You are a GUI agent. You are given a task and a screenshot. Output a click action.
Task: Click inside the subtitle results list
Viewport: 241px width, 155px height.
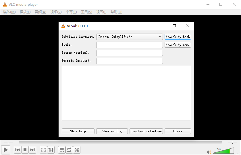(126, 93)
